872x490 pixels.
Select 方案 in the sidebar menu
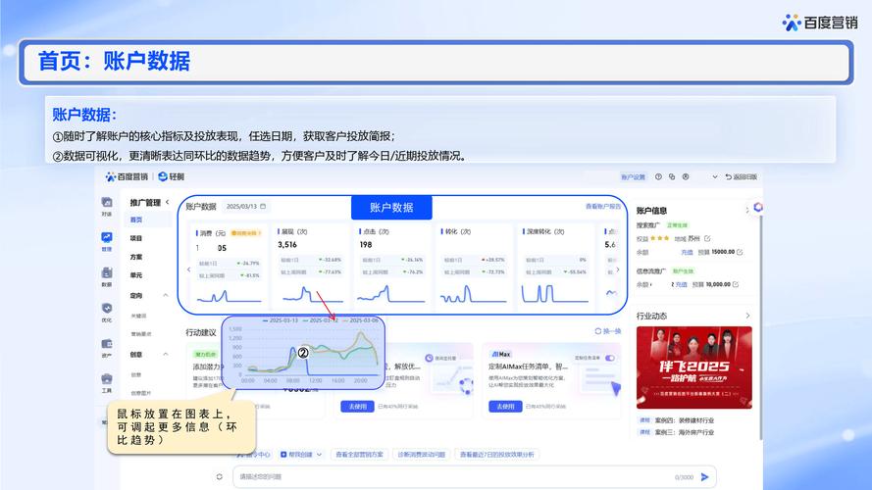(x=136, y=257)
